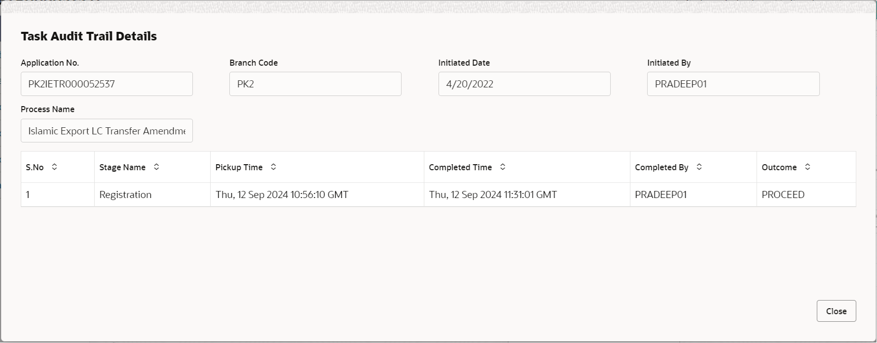This screenshot has width=877, height=343.
Task: Select the Completed Time header text
Action: point(460,167)
